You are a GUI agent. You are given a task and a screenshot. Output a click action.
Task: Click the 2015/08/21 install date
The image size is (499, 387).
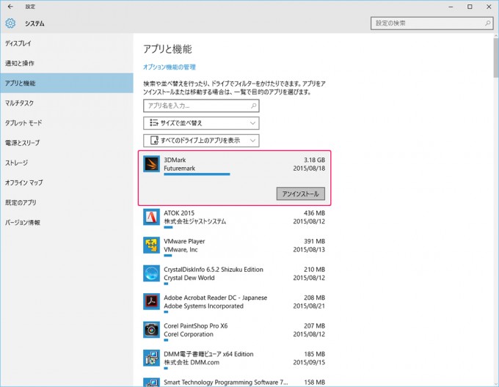pyautogui.click(x=309, y=306)
